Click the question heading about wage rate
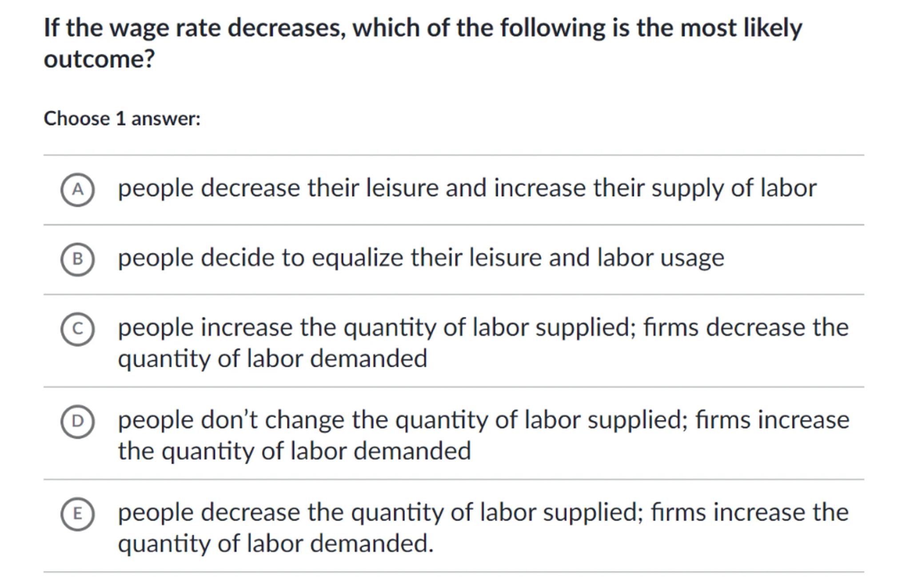Viewport: 910px width, 581px height. coord(422,28)
